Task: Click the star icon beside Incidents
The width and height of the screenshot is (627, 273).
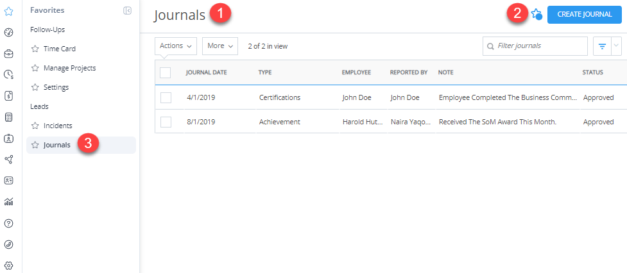Action: [x=35, y=126]
